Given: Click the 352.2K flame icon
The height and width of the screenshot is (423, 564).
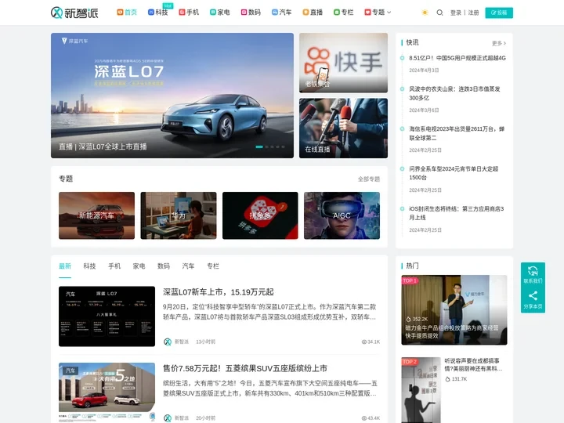Looking at the screenshot, I should tap(408, 319).
